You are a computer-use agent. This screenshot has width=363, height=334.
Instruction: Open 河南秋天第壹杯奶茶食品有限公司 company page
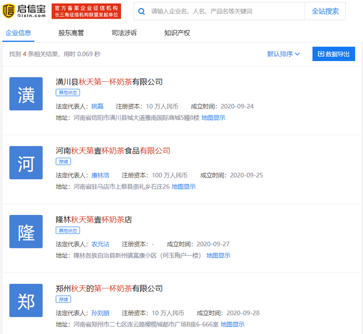[x=113, y=151]
